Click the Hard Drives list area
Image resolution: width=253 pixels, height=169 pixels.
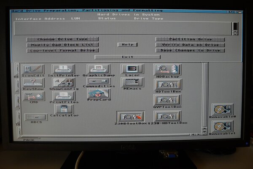122,28
